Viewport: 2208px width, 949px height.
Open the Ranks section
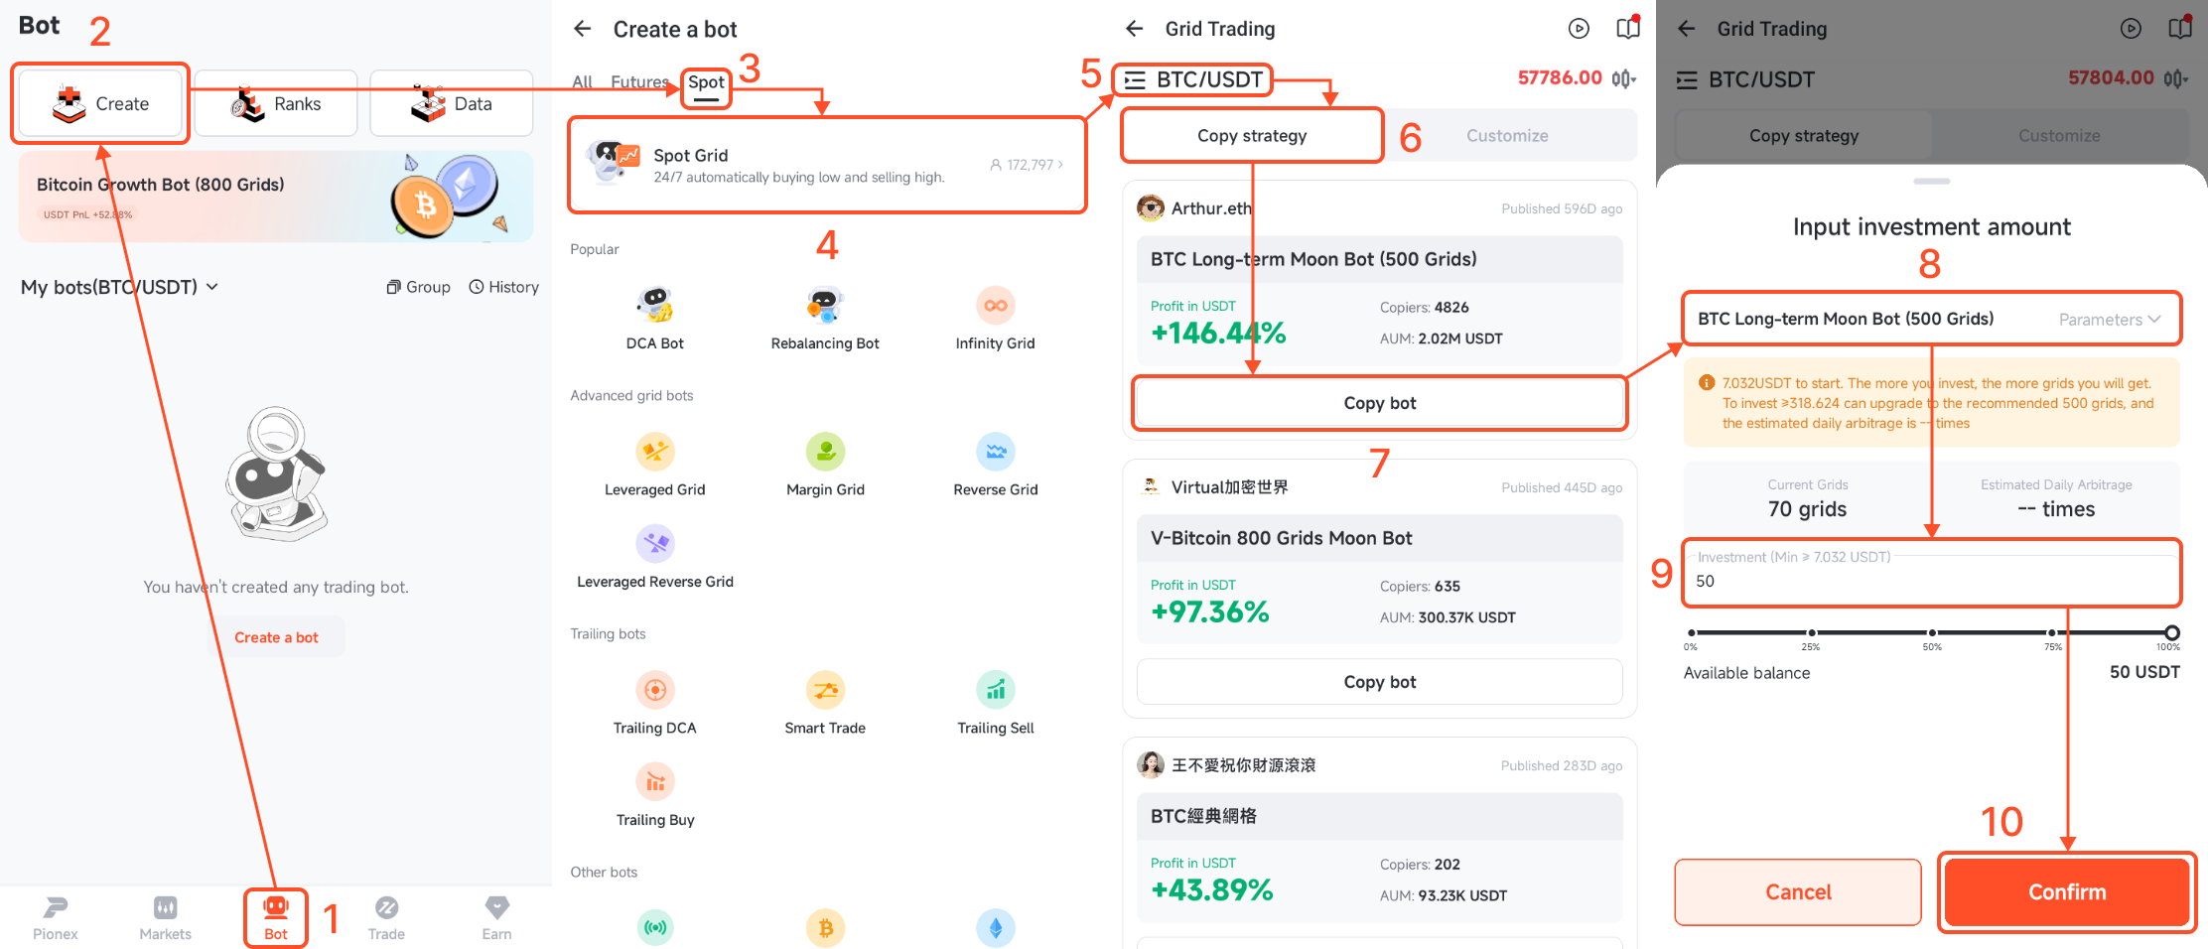pos(276,103)
